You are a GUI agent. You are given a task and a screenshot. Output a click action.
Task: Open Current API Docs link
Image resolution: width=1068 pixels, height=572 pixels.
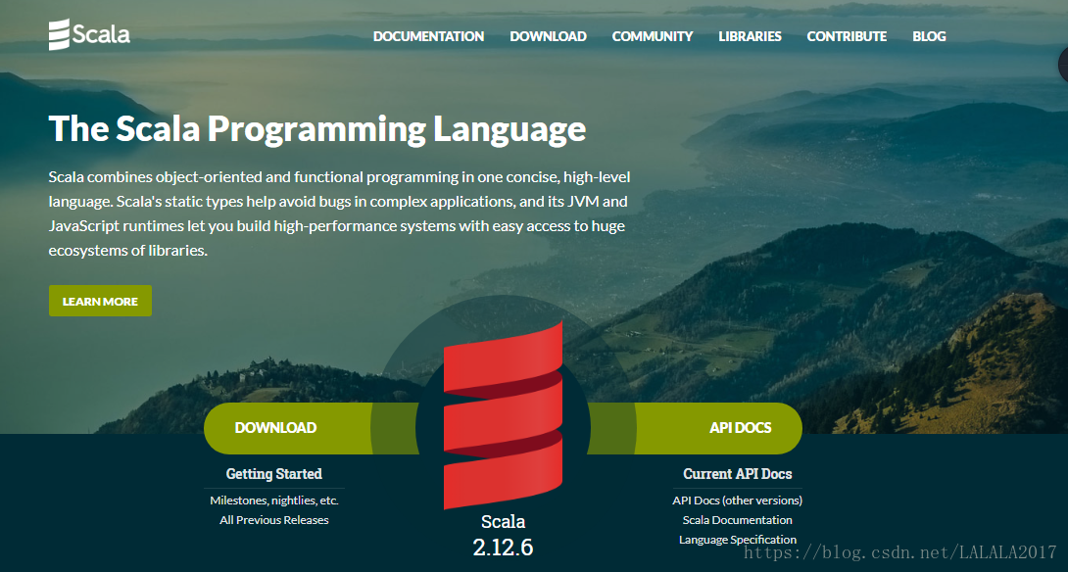[x=738, y=474]
